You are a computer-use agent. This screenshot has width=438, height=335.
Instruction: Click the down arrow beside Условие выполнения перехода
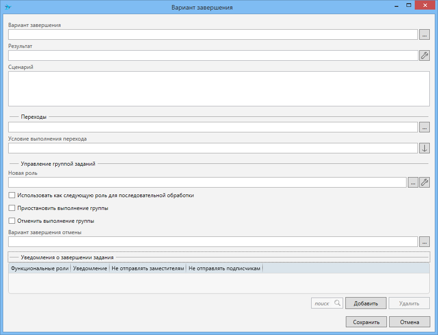(424, 148)
